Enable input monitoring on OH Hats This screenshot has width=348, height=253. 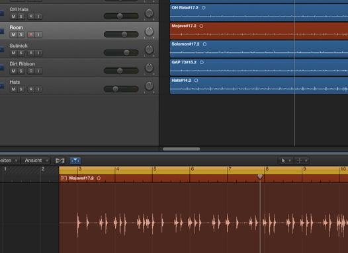[38, 17]
